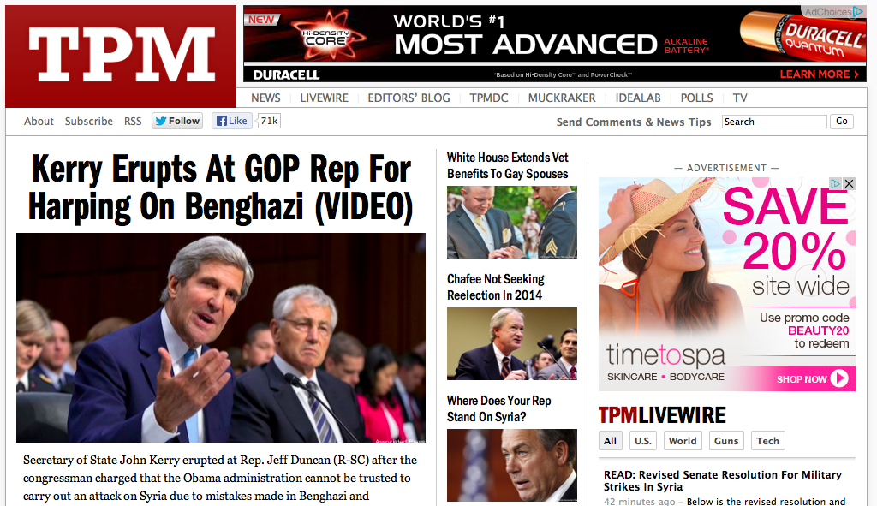Open the Chafee reelection story thumbnail

point(512,343)
